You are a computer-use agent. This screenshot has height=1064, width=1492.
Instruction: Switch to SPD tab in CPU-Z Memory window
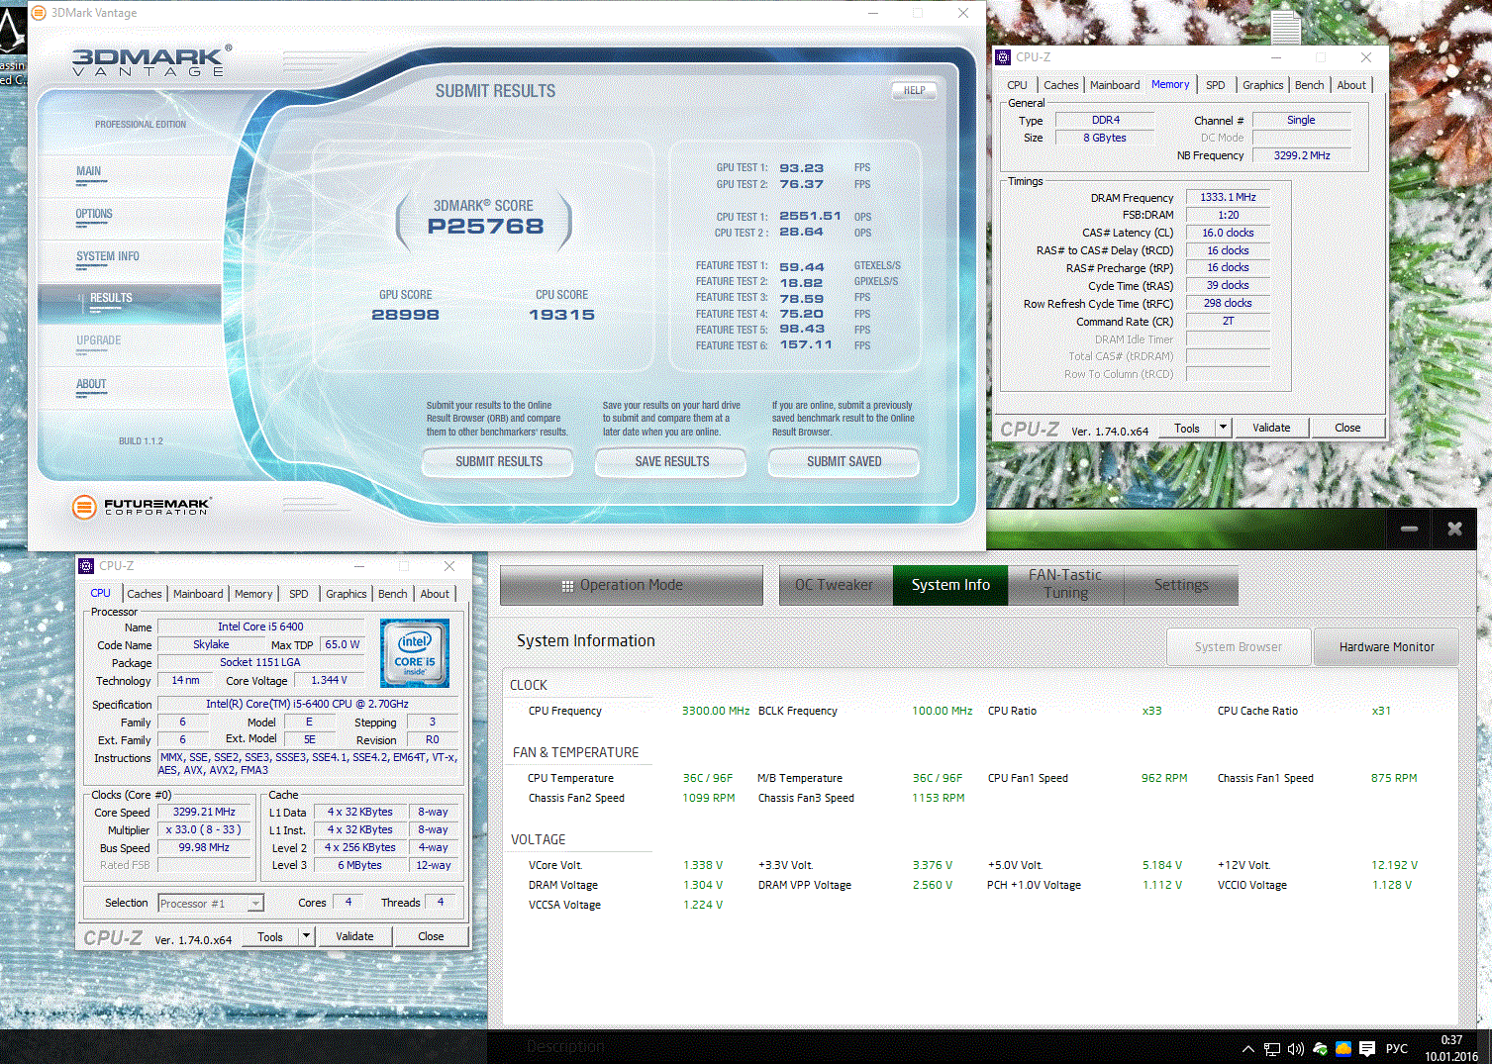tap(1216, 85)
